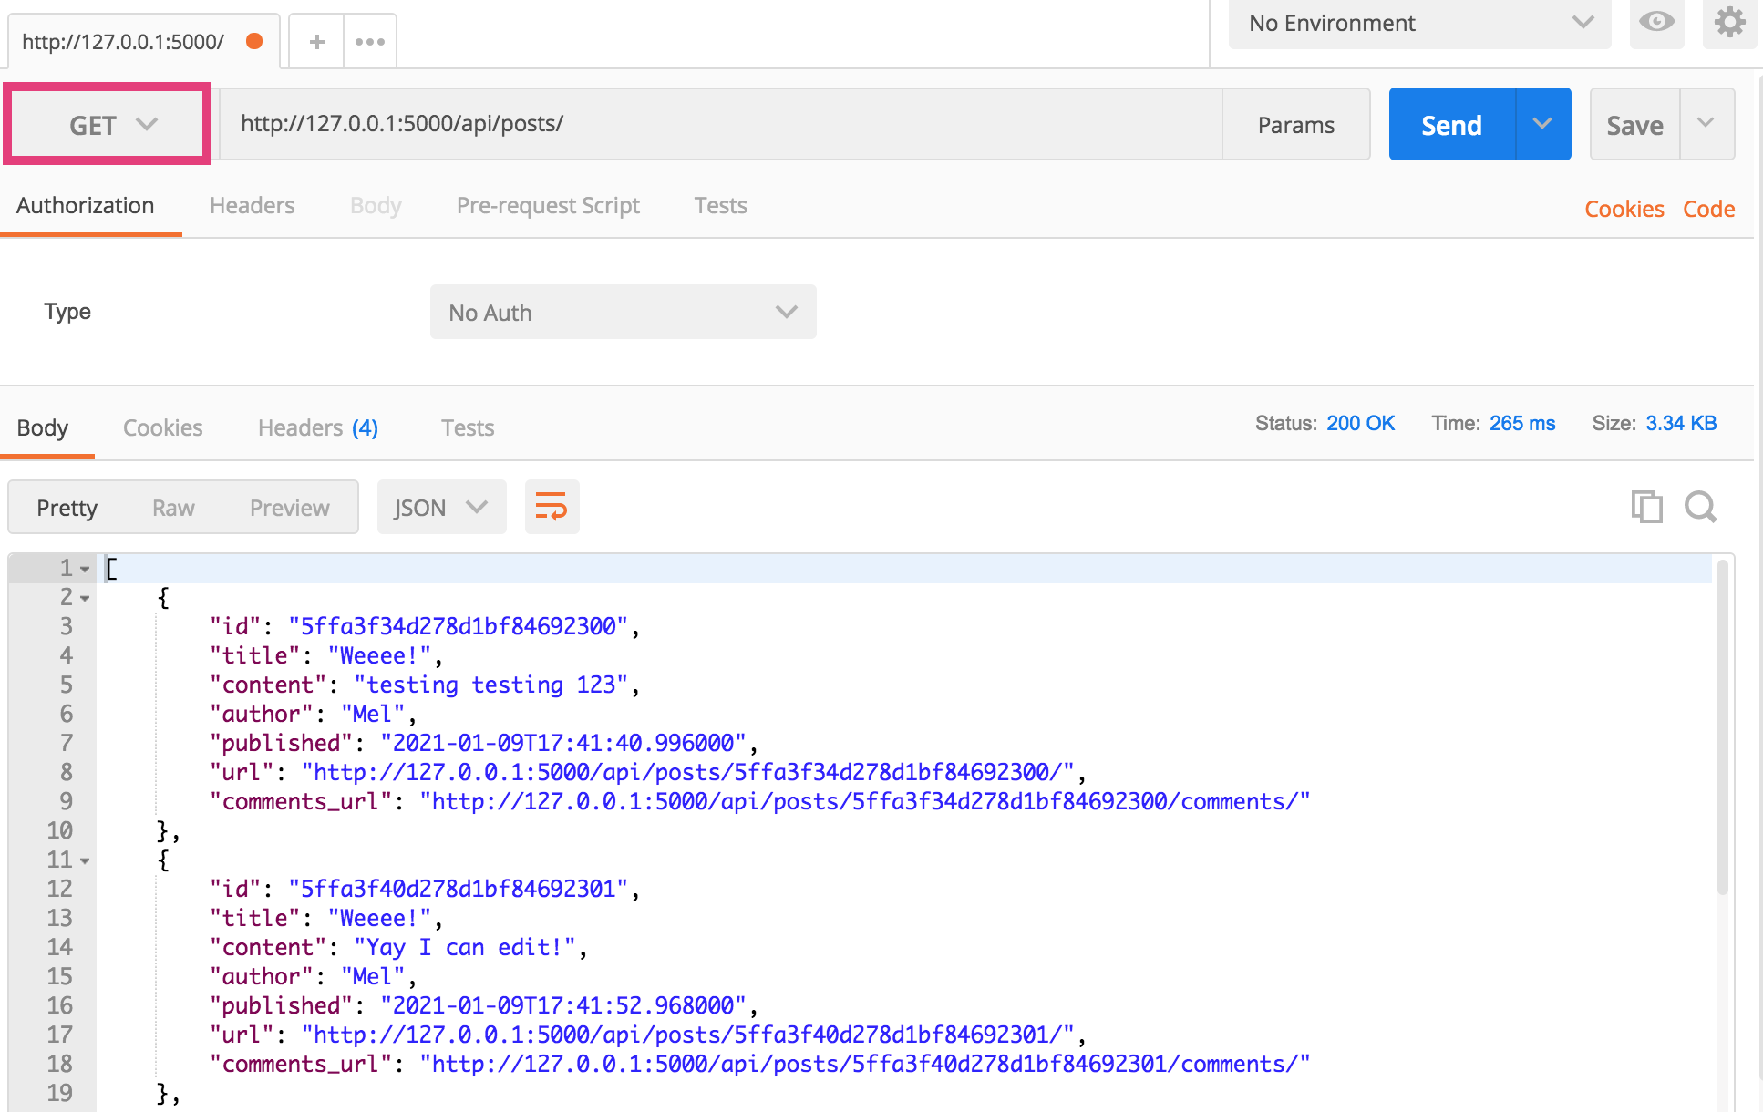Image resolution: width=1763 pixels, height=1112 pixels.
Task: Click the search magnifier in response
Action: click(1700, 507)
